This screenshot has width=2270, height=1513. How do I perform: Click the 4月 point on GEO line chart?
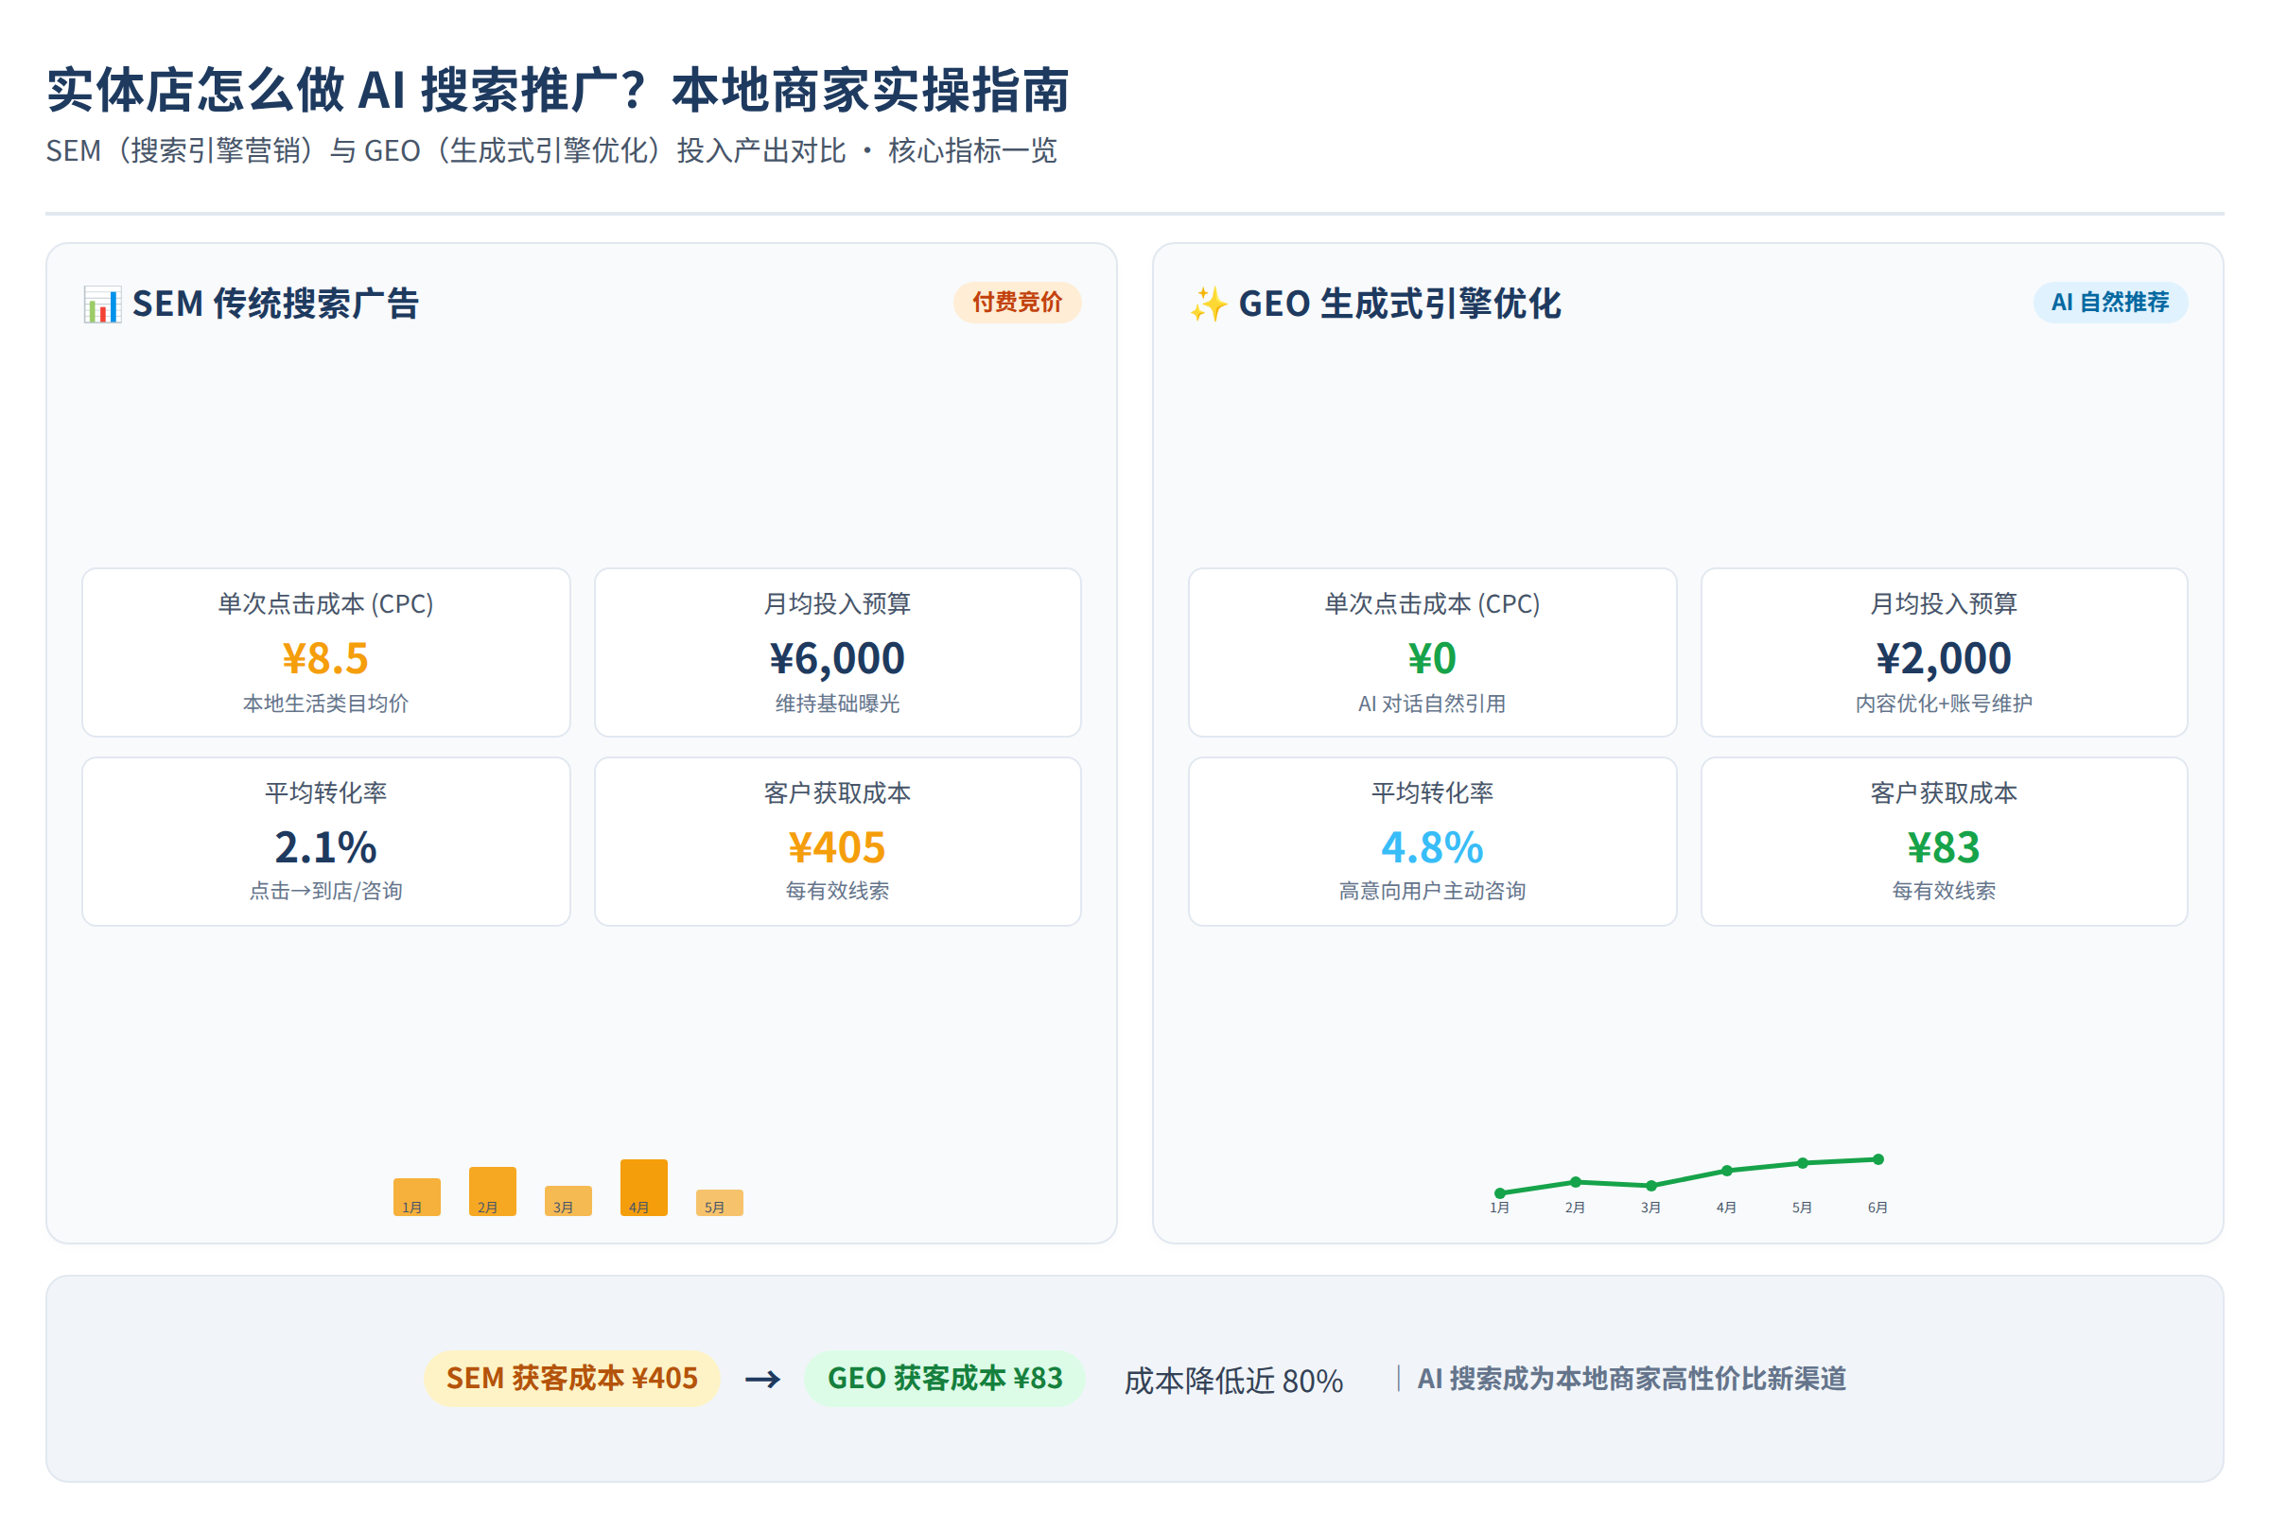point(1727,1171)
